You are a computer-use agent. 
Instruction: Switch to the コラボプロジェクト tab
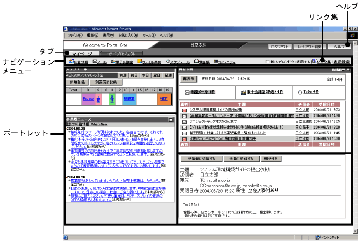click(121, 54)
